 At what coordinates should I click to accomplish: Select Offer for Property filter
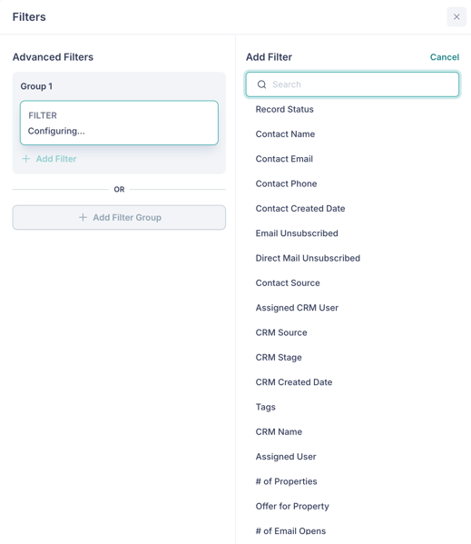click(292, 506)
